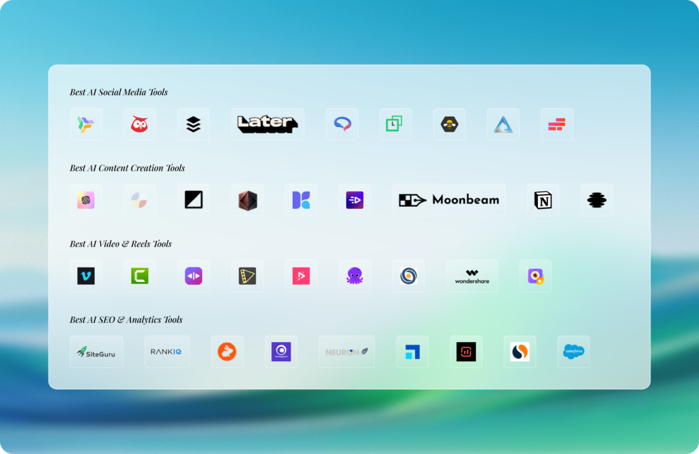Open the Neuron logo tile
This screenshot has width=699, height=454.
[347, 352]
